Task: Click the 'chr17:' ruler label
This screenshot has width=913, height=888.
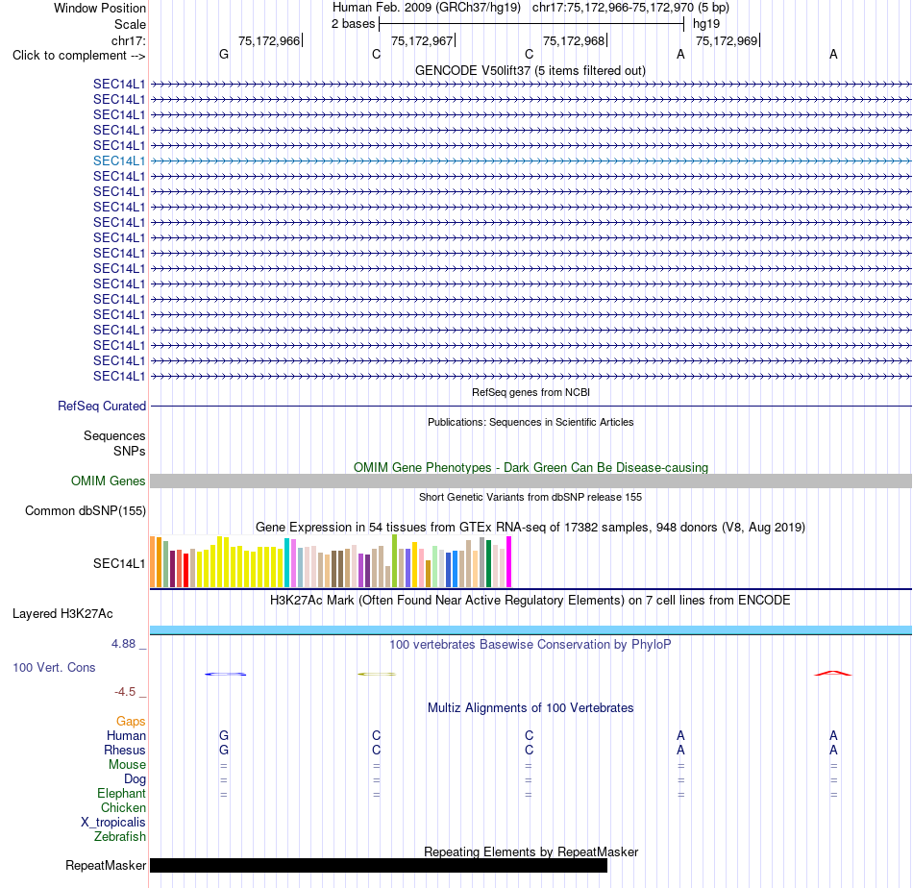Action: [x=128, y=40]
